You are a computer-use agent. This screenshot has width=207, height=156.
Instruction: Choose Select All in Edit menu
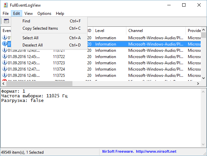tap(30, 38)
